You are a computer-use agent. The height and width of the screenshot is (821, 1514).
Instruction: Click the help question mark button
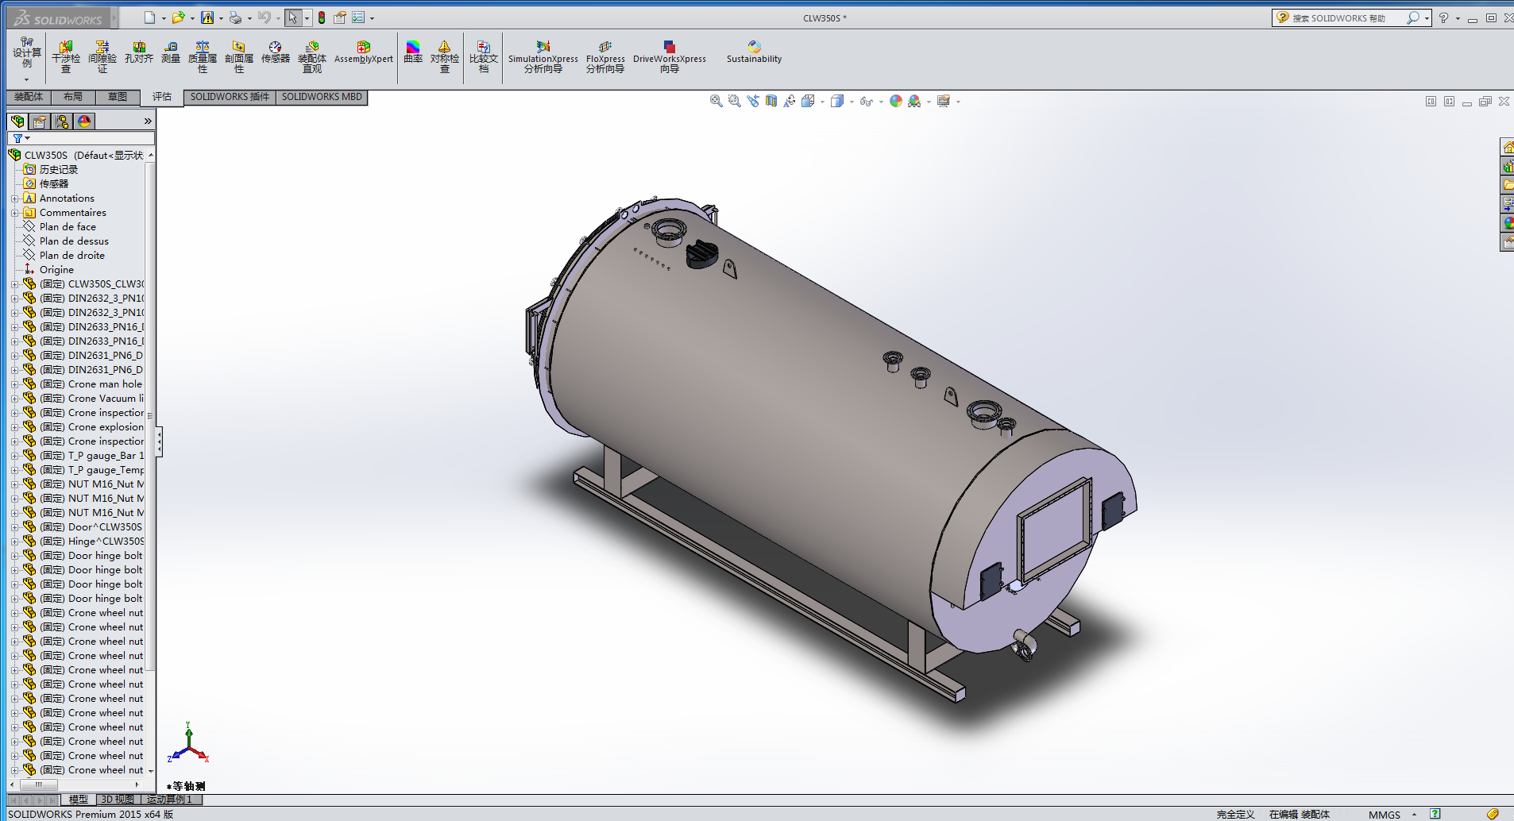[x=1443, y=17]
